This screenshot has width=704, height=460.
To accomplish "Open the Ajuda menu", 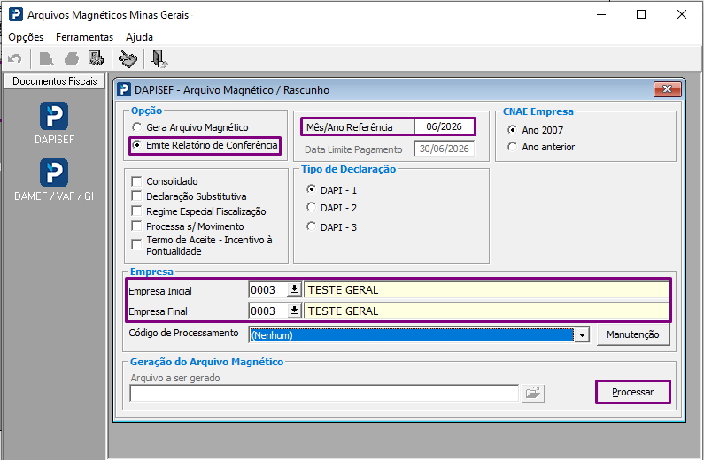I will pyautogui.click(x=139, y=37).
